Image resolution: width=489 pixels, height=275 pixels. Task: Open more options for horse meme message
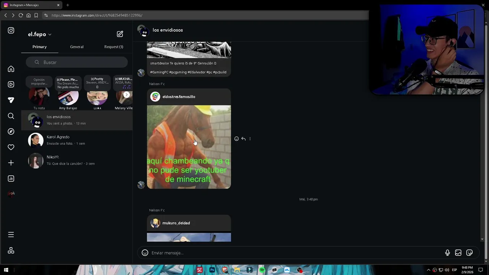[250, 139]
